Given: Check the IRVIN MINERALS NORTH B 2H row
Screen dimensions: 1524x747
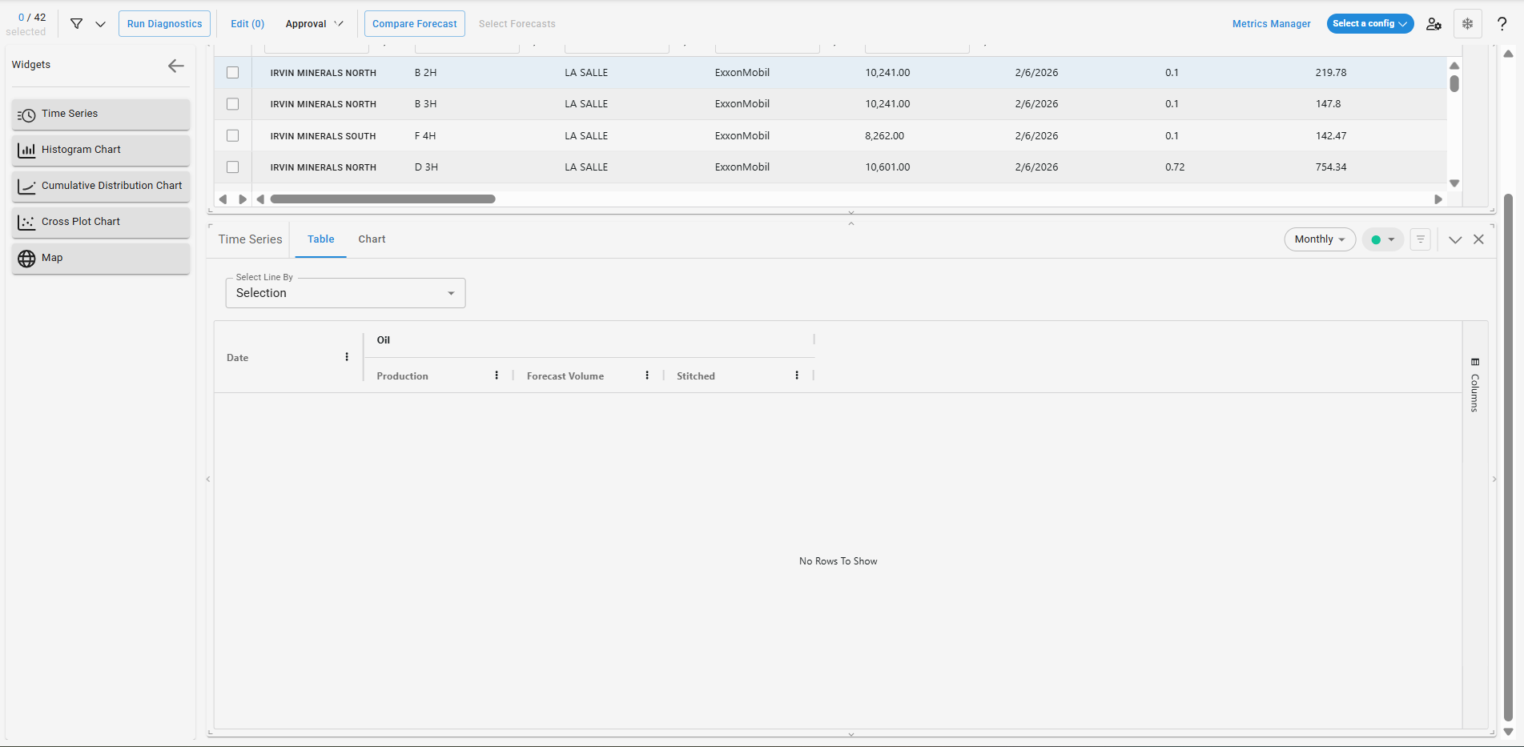Looking at the screenshot, I should [233, 73].
